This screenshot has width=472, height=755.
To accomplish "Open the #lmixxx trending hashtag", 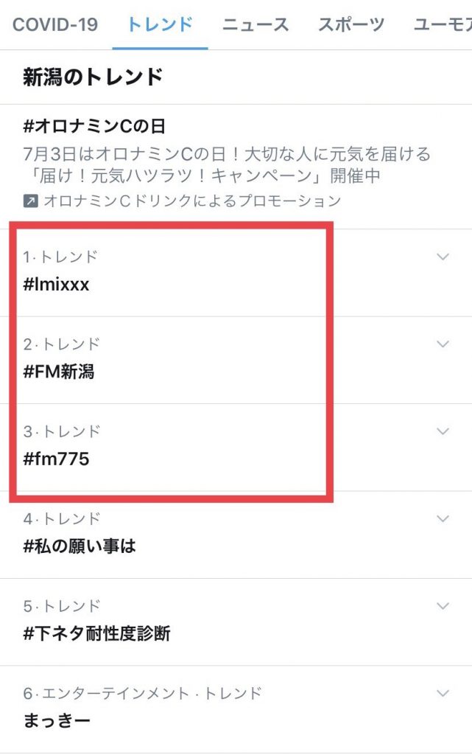I will (x=56, y=285).
